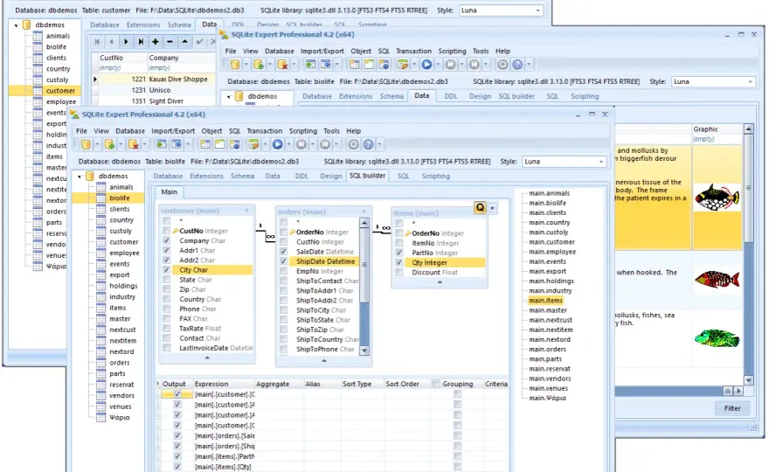Collapse dbdemos tree node in front window
The image size is (769, 472).
(80, 177)
